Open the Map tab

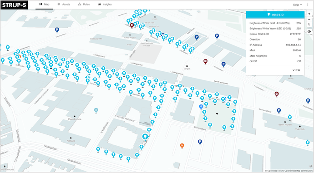44,5
